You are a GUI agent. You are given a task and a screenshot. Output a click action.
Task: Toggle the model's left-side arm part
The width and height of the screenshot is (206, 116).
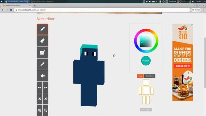[140, 91]
